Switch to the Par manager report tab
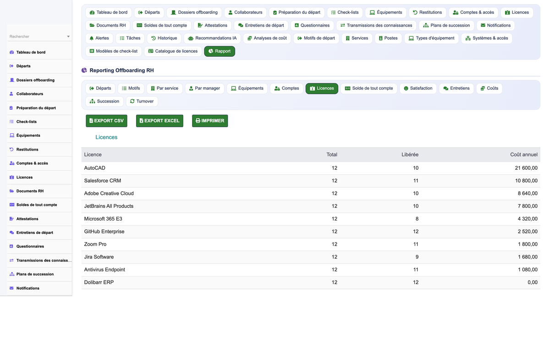This screenshot has width=550, height=340. coord(204,88)
